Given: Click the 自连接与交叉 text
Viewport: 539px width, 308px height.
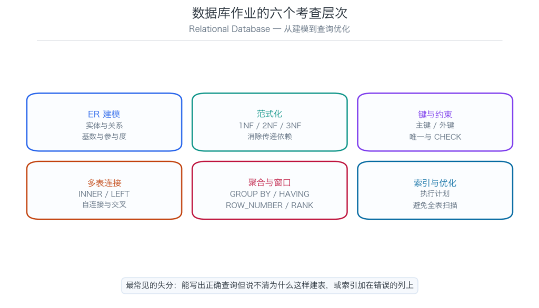Looking at the screenshot, I should [x=104, y=204].
